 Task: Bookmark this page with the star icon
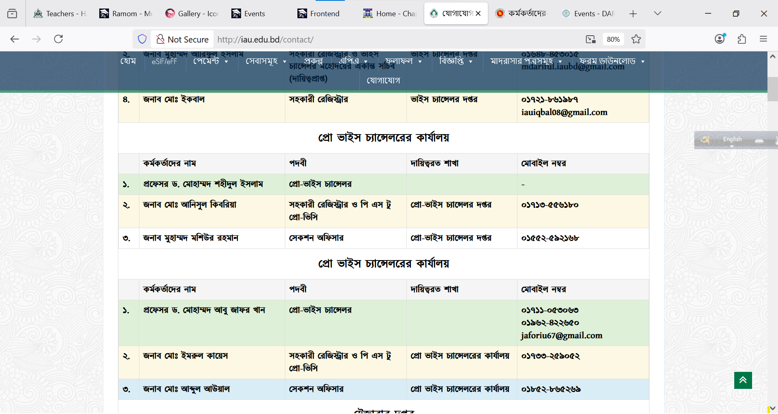point(636,39)
